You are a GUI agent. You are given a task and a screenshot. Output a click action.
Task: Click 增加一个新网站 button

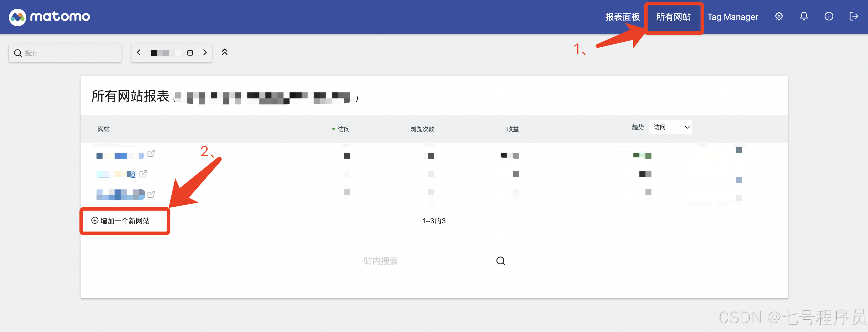pyautogui.click(x=121, y=221)
